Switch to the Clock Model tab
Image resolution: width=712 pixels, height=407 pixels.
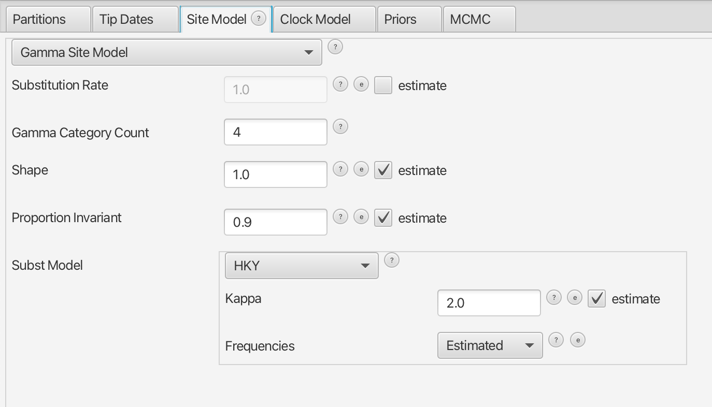click(324, 20)
